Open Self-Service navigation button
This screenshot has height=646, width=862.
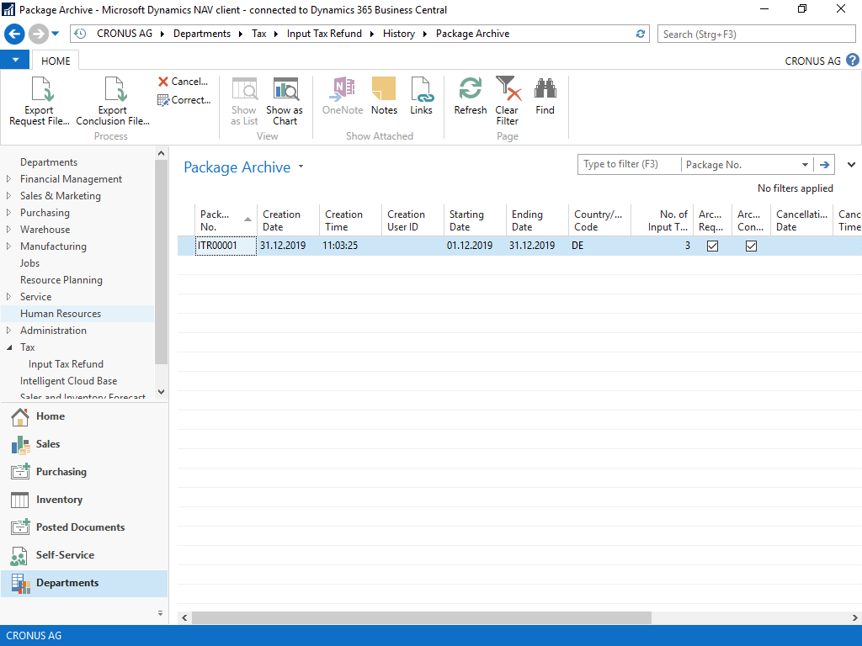click(x=83, y=555)
